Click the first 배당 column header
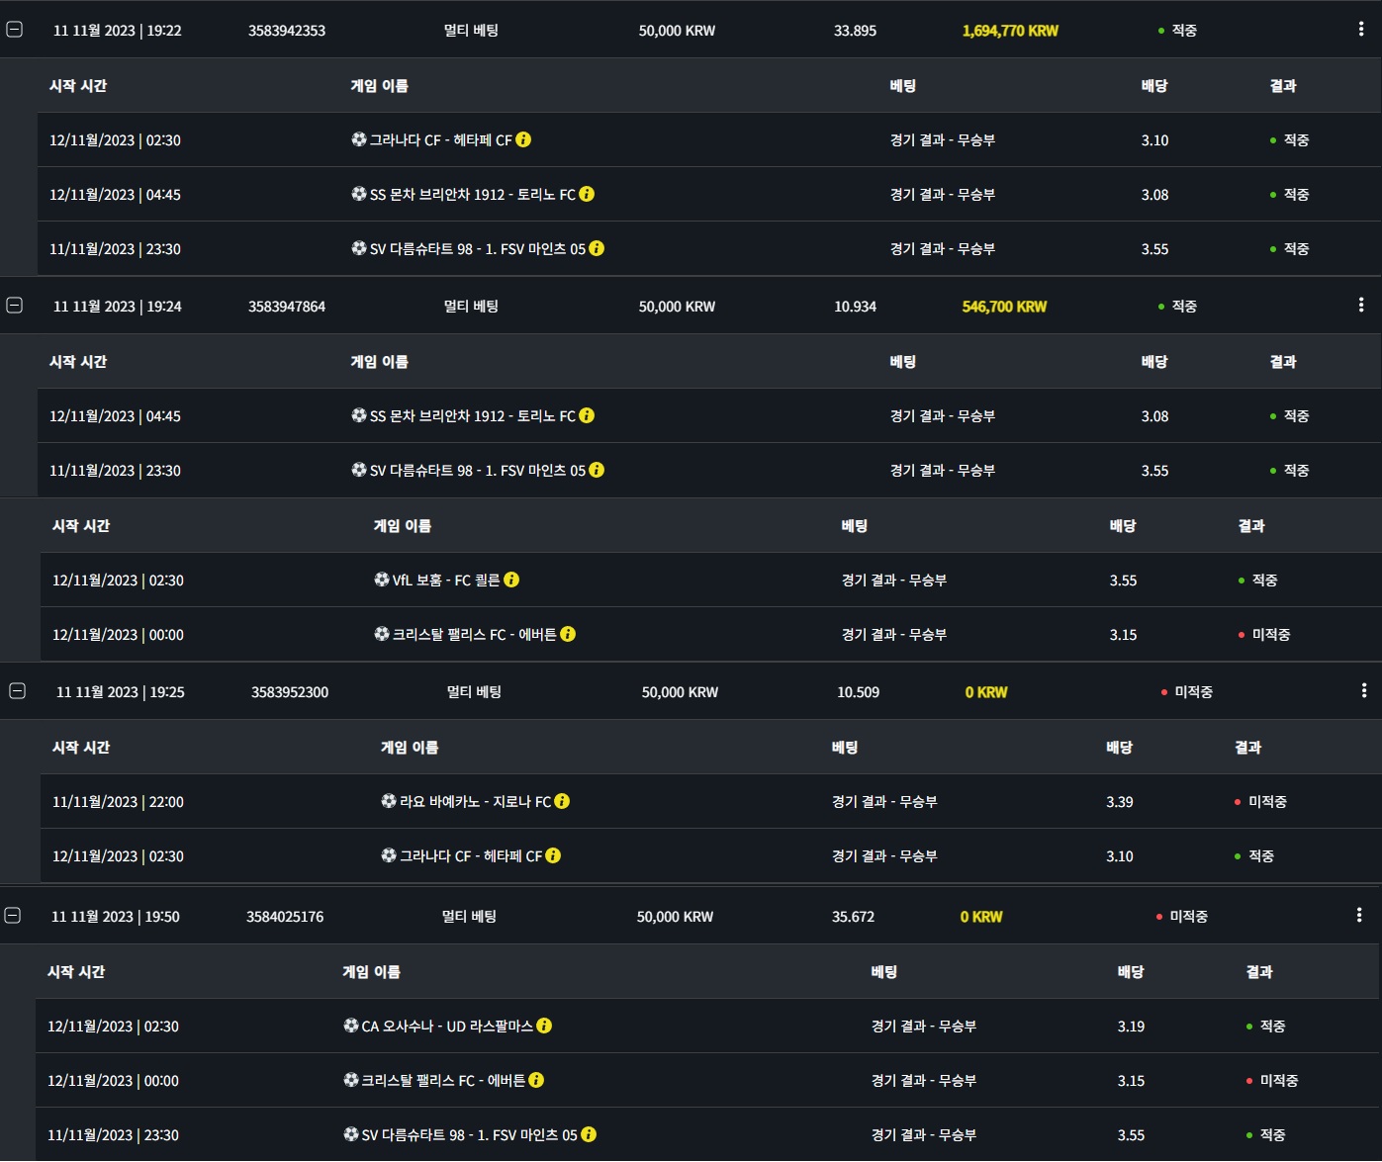The height and width of the screenshot is (1162, 1382). pyautogui.click(x=1153, y=86)
